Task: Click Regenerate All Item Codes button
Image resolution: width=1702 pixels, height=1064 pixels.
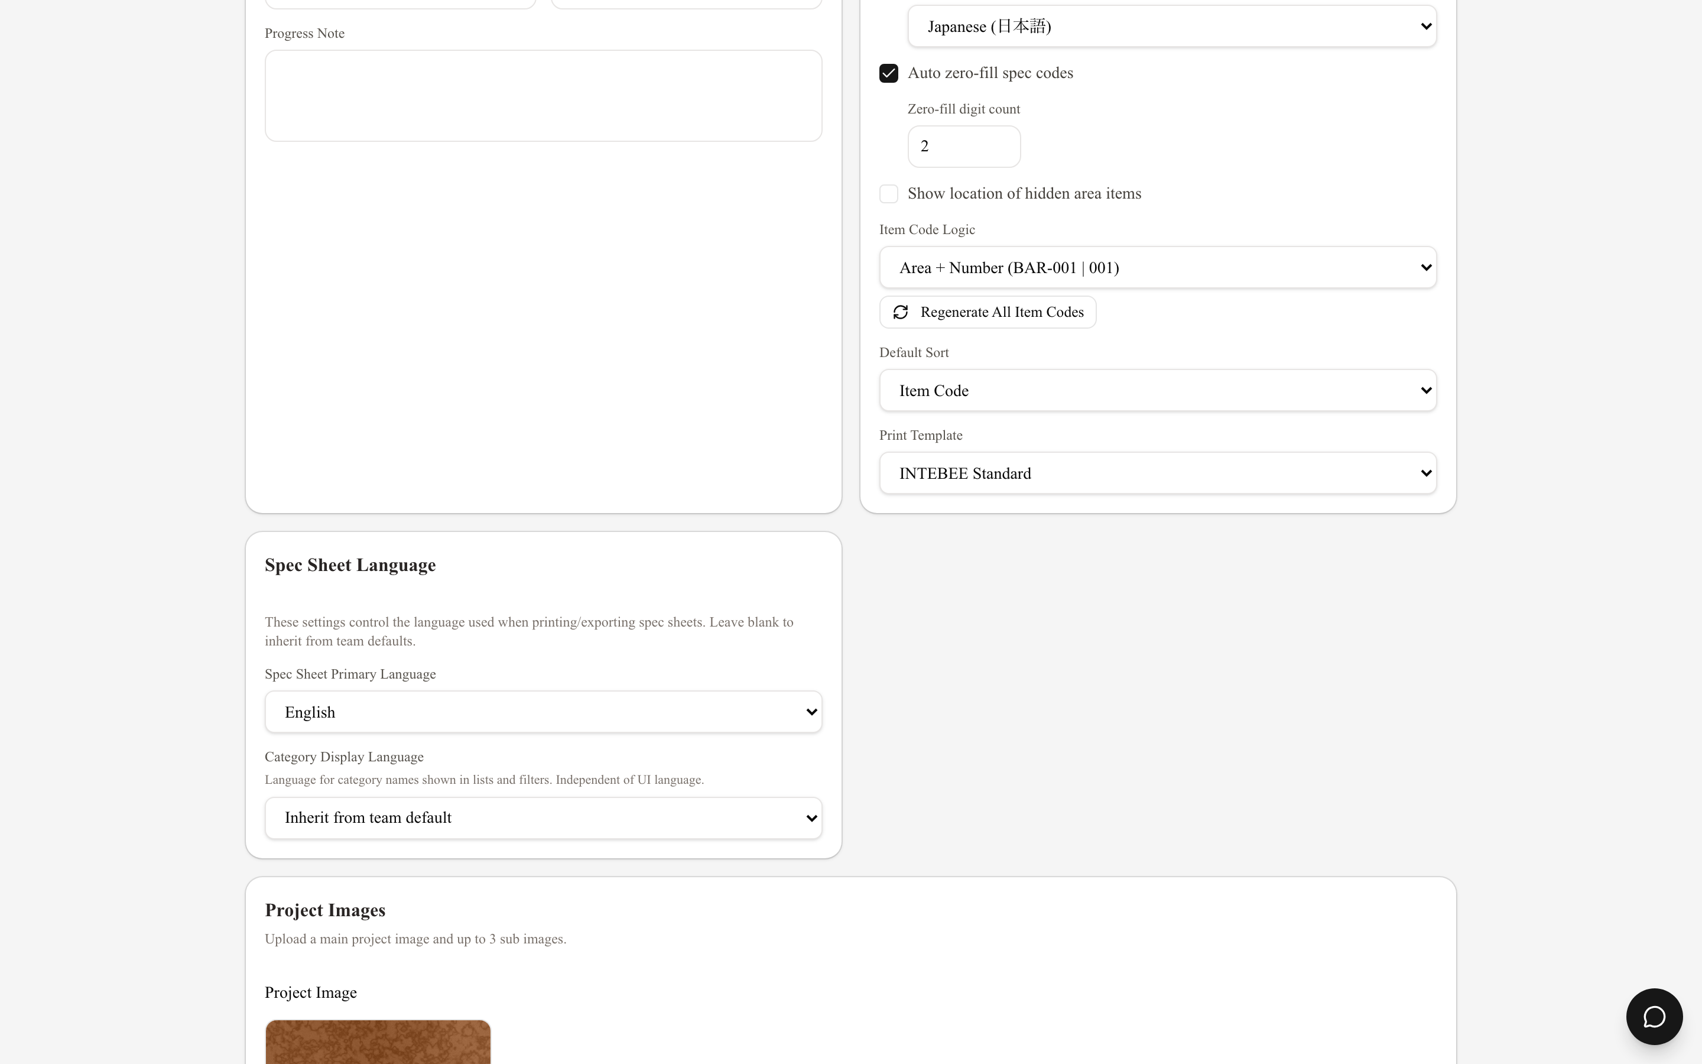Action: [988, 312]
